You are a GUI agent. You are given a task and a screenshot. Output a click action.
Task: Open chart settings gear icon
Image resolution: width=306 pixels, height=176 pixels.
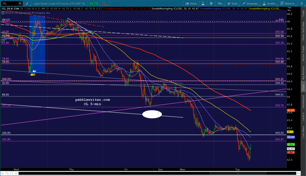pos(211,4)
